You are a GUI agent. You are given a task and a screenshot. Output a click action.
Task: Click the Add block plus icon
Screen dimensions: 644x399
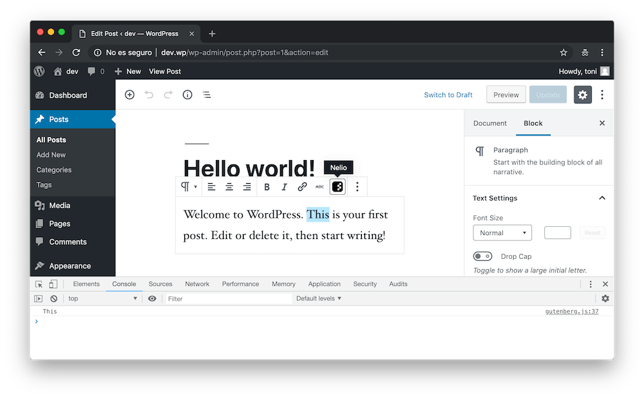[129, 95]
